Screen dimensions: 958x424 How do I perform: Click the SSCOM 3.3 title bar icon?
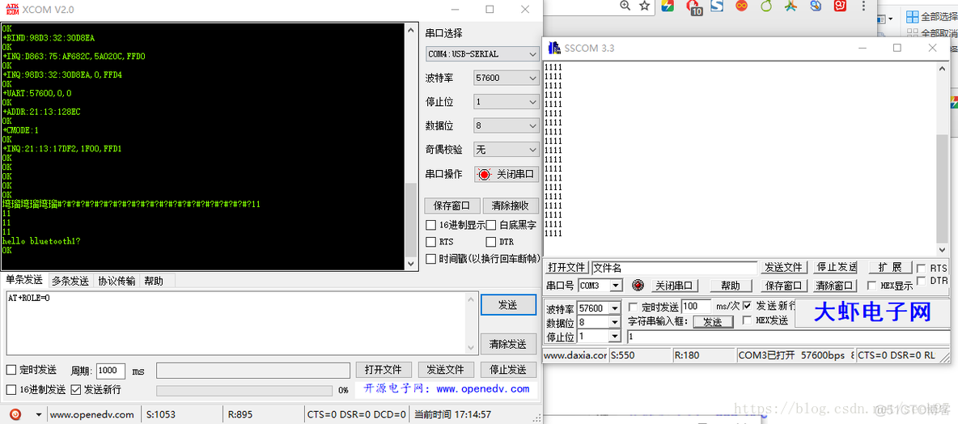554,48
